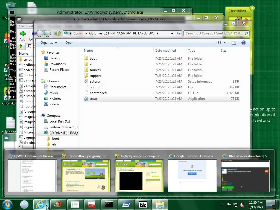
Task: Sort files by Name column
Action: (118, 51)
